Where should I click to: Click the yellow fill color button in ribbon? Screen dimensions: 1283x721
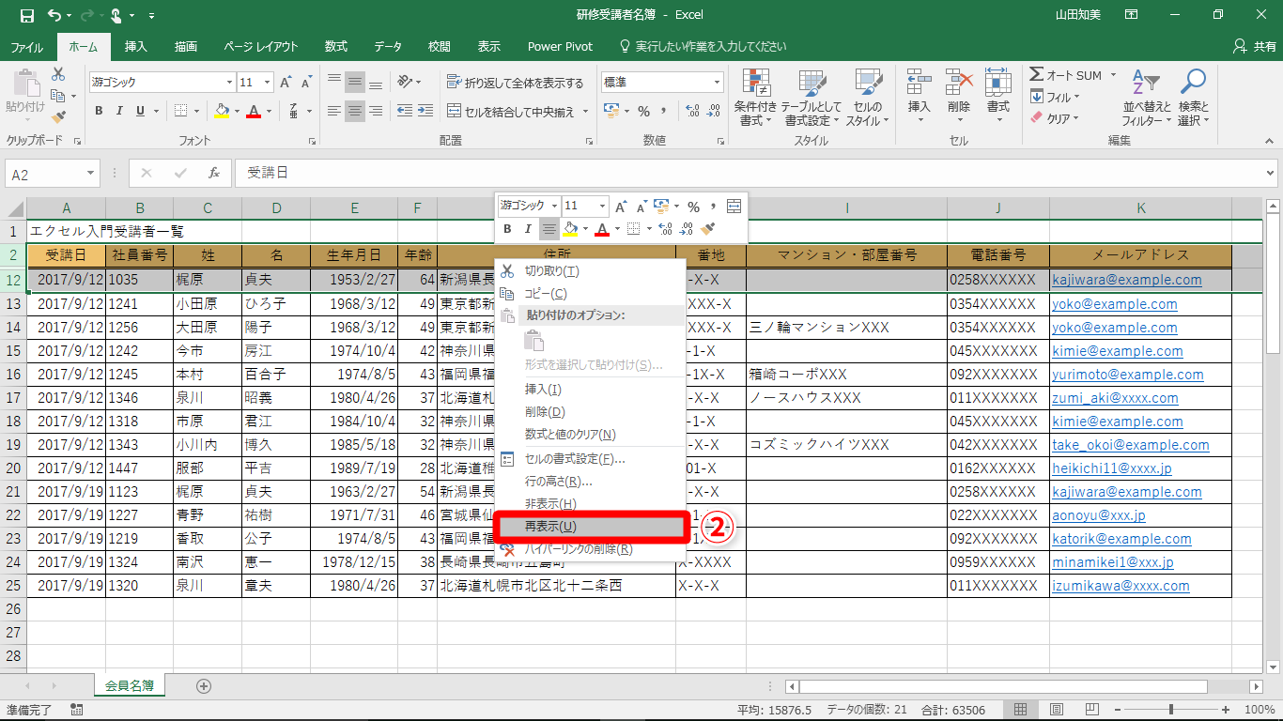[221, 112]
